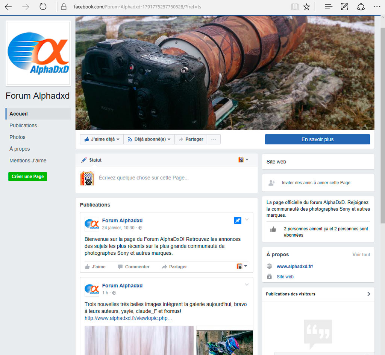Click the Statut pencil icon
The height and width of the screenshot is (355, 385).
coord(84,160)
